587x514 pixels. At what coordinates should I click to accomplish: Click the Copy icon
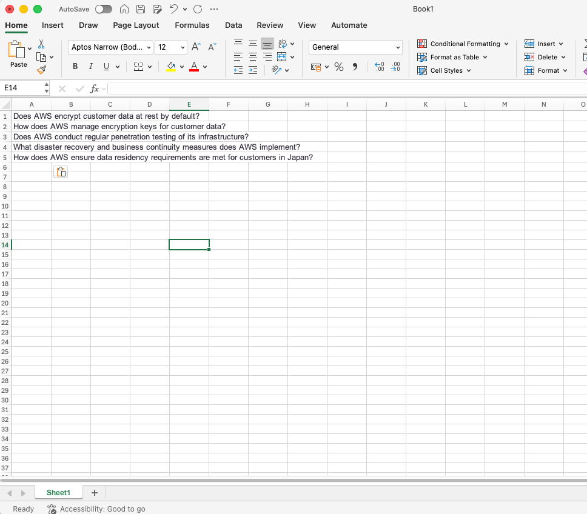click(x=41, y=57)
